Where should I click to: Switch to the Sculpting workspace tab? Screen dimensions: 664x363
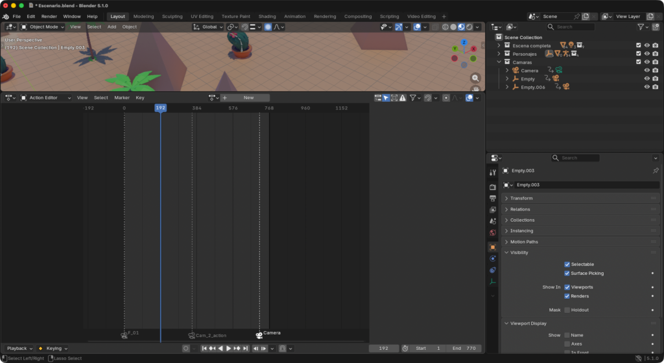(x=172, y=16)
